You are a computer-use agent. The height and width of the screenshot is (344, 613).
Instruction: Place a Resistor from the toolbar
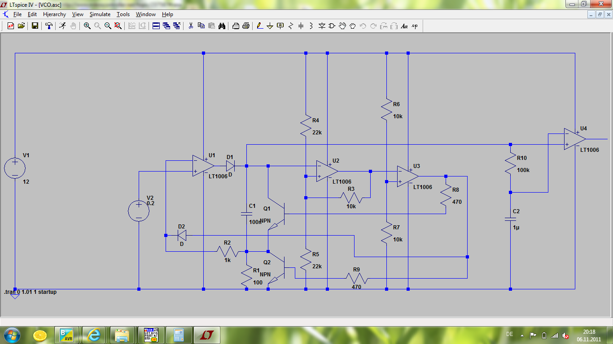(291, 26)
